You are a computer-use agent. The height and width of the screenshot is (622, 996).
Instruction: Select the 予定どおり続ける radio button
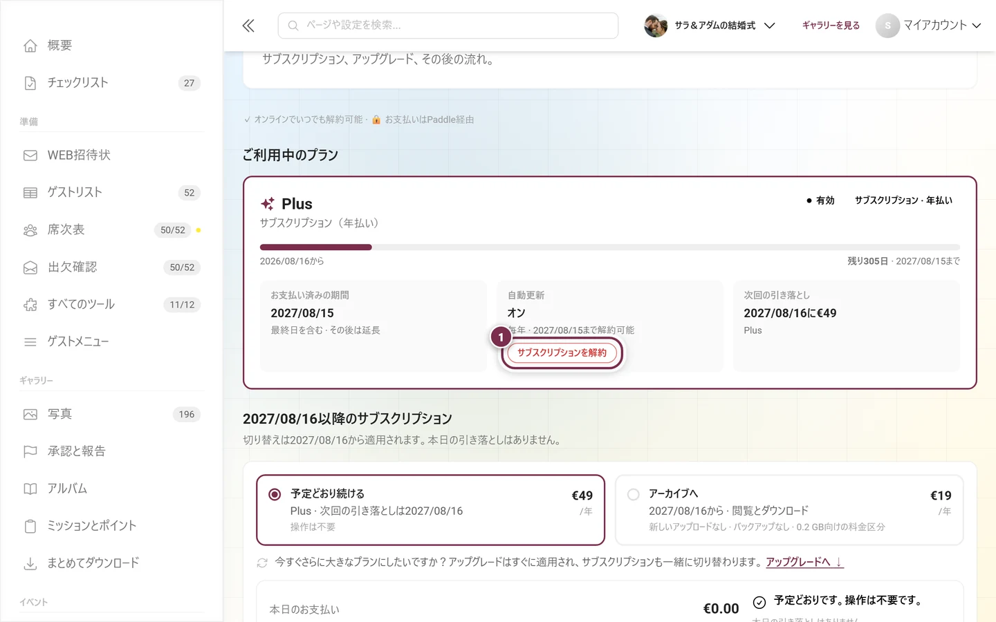(275, 494)
